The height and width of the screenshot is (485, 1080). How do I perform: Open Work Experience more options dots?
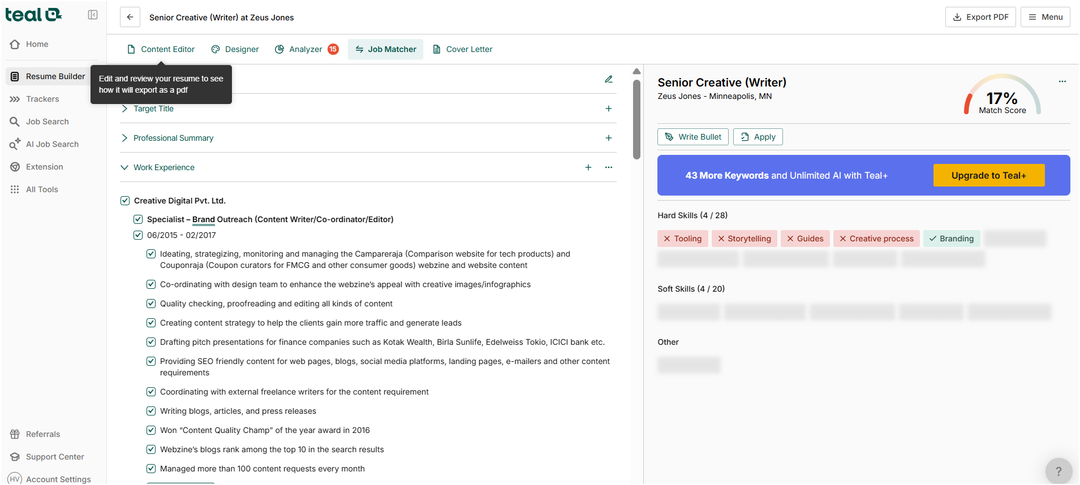click(609, 167)
